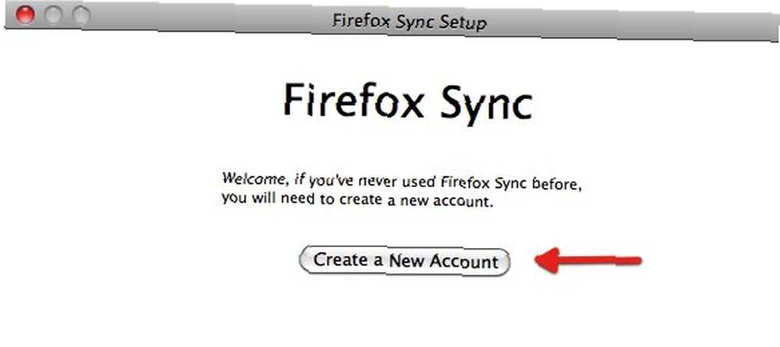The width and height of the screenshot is (780, 347).
Task: Click the Create a New Account button
Action: point(404,261)
